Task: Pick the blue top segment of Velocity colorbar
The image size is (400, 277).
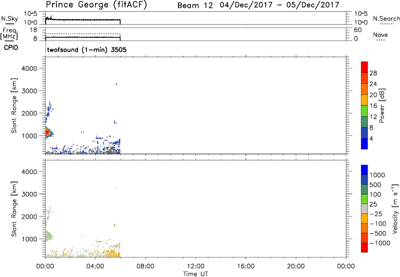Action: (364, 170)
